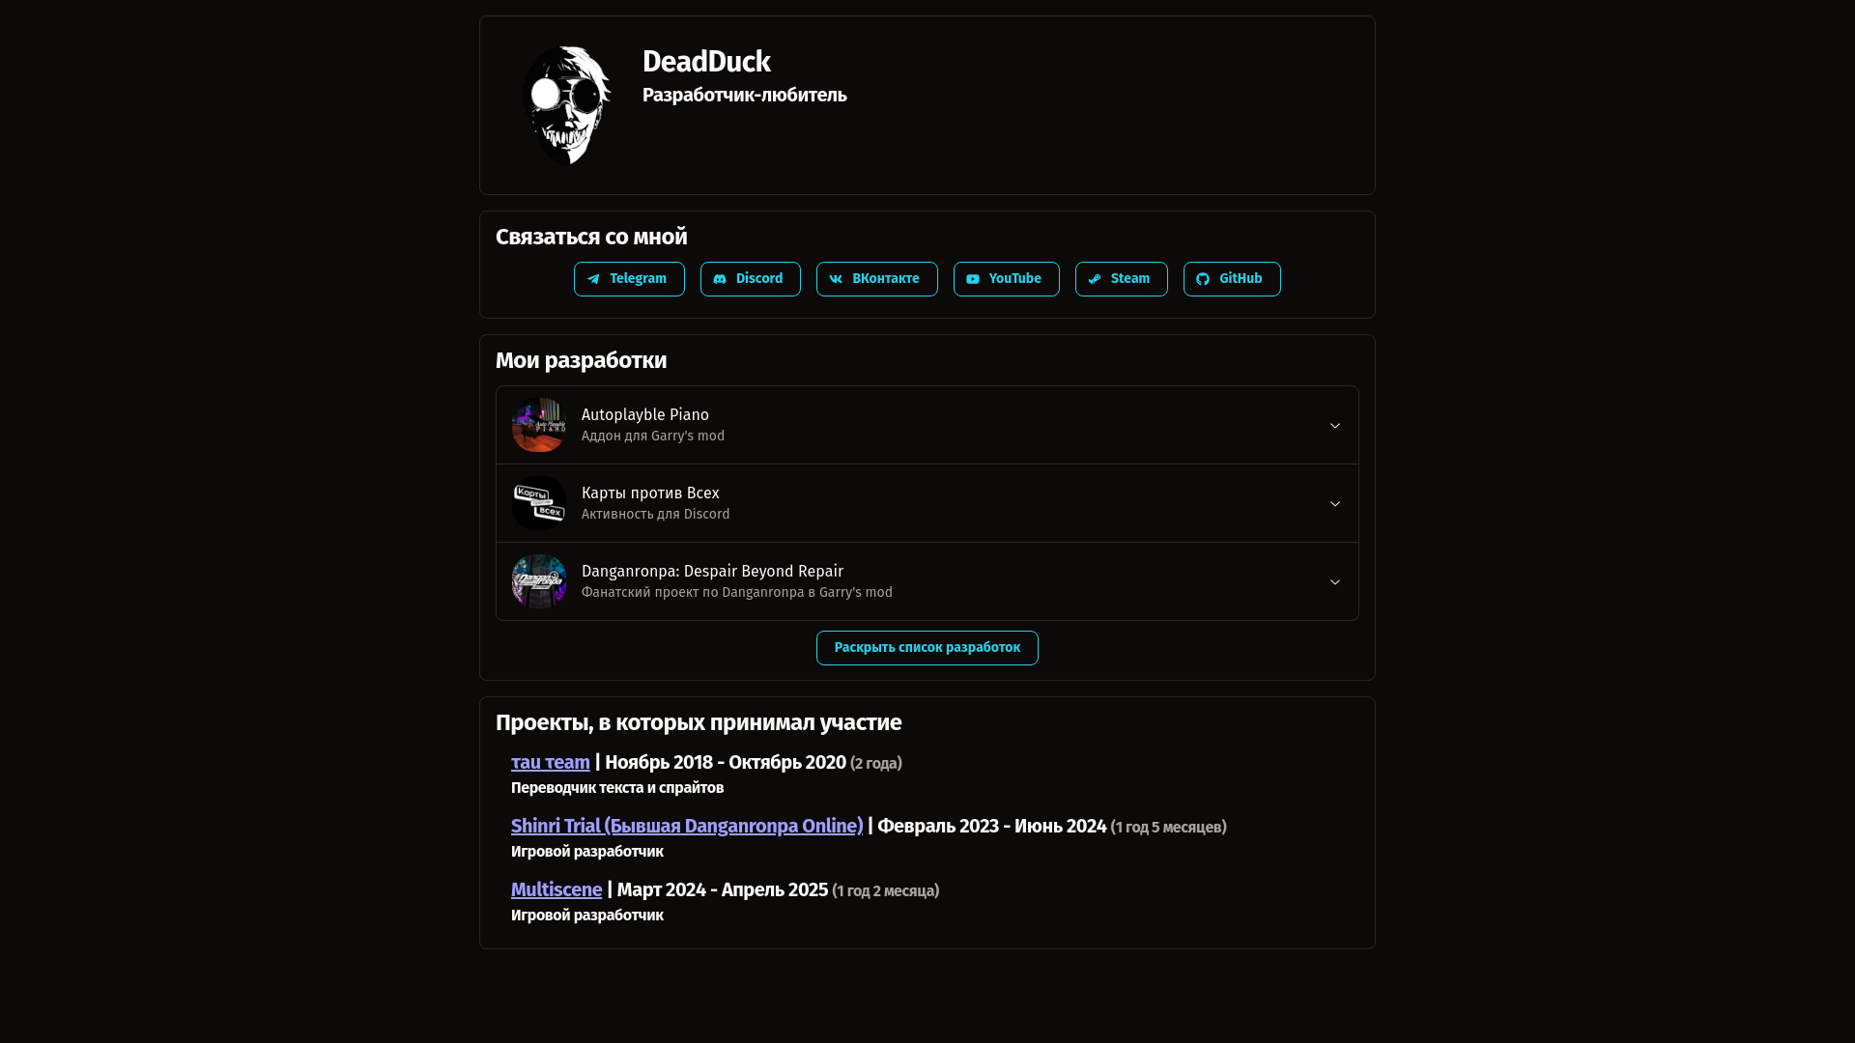
Task: Click Переводчик текста и спрайтов text
Action: 617,787
